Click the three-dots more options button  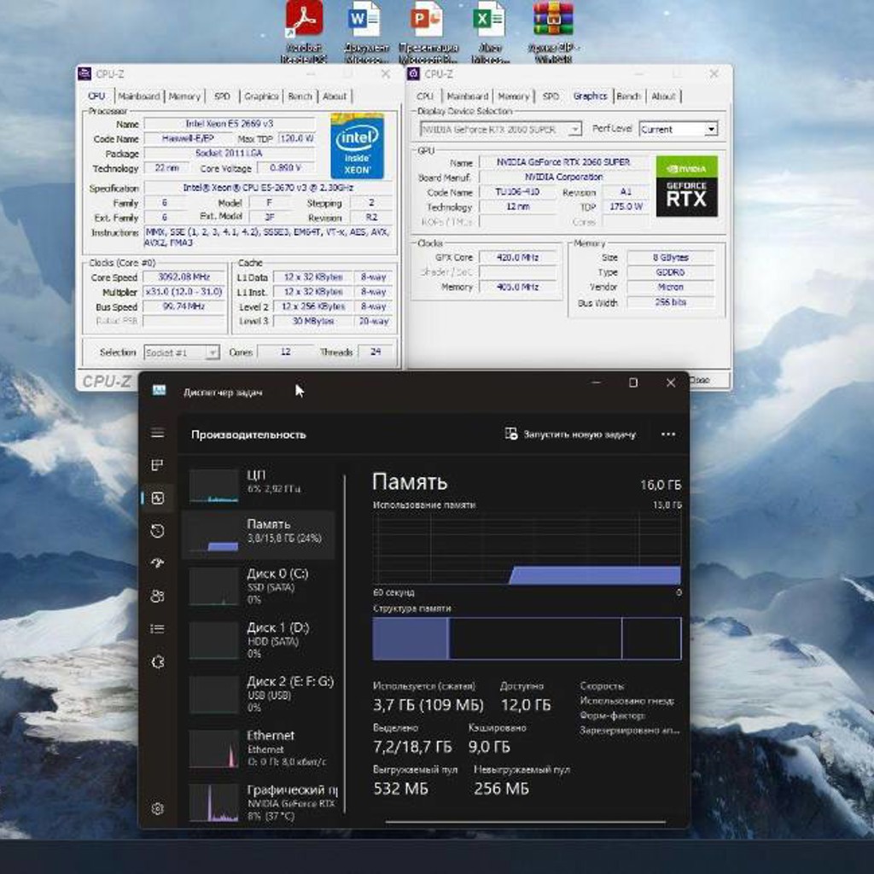[667, 434]
